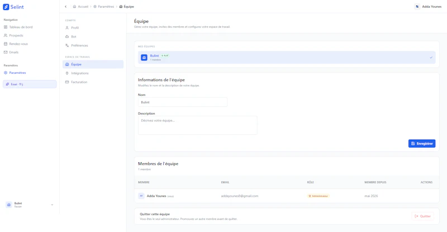Screen dimensions: 447x232
Task: Click the Membres de l'équipe heading
Action: (x=158, y=164)
